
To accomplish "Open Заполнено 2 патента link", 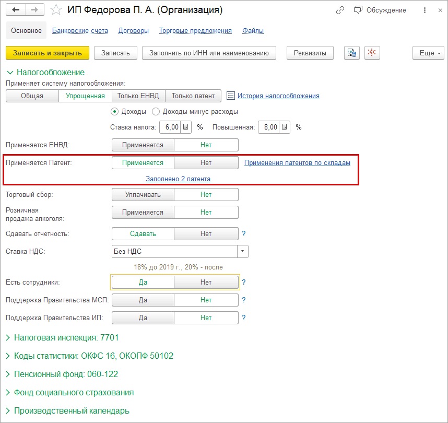I will click(x=178, y=179).
